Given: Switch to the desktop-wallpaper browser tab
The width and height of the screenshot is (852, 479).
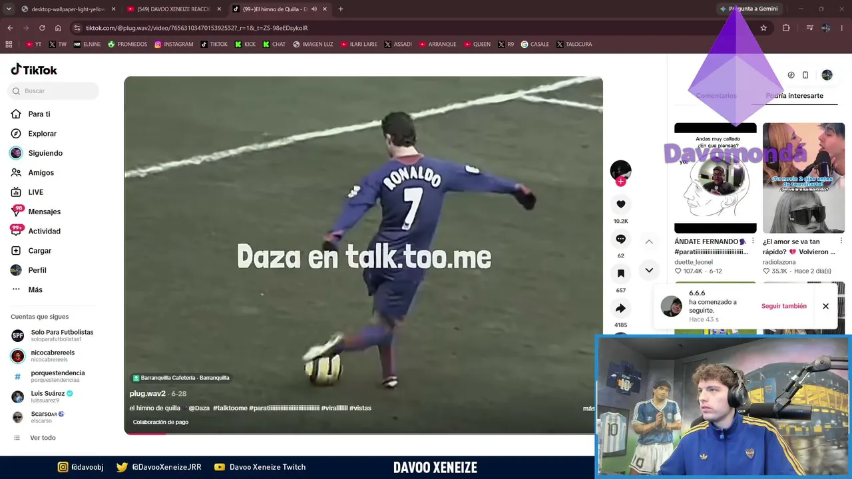Looking at the screenshot, I should click(68, 9).
